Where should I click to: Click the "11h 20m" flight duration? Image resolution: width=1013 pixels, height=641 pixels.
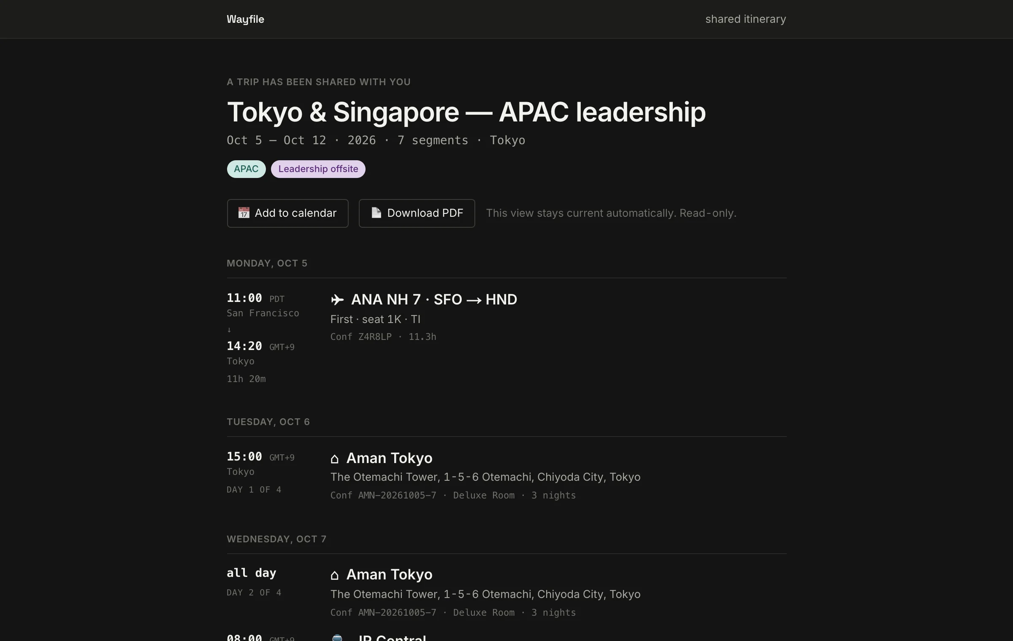[x=246, y=379]
